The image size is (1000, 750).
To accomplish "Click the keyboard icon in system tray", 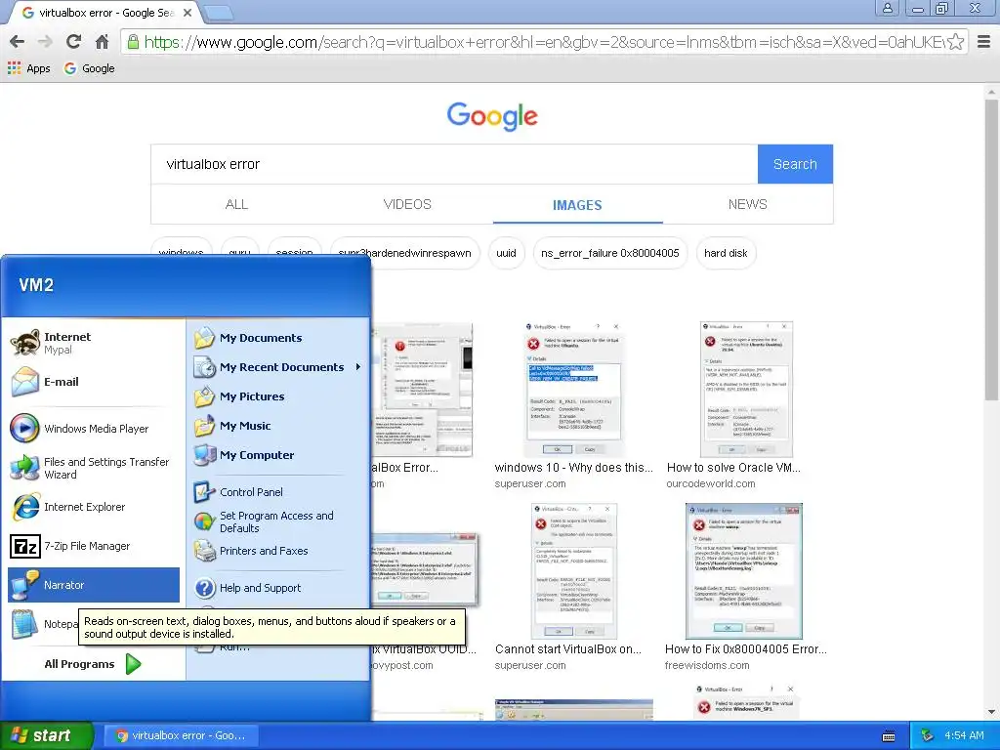I will pos(889,736).
